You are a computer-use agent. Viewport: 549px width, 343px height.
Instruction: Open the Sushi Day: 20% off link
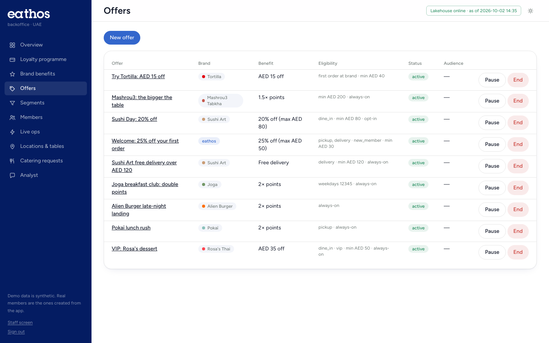tap(134, 119)
